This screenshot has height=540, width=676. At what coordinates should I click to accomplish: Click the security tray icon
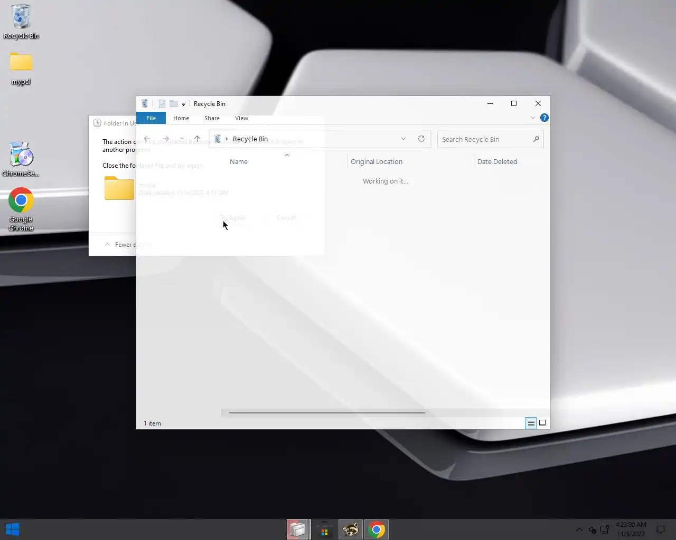[592, 529]
